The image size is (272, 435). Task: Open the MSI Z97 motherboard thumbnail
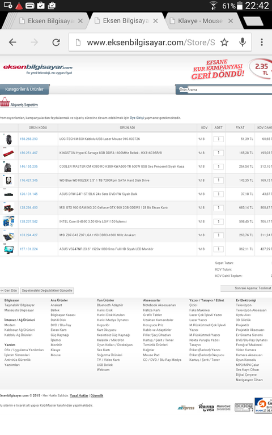click(8, 235)
